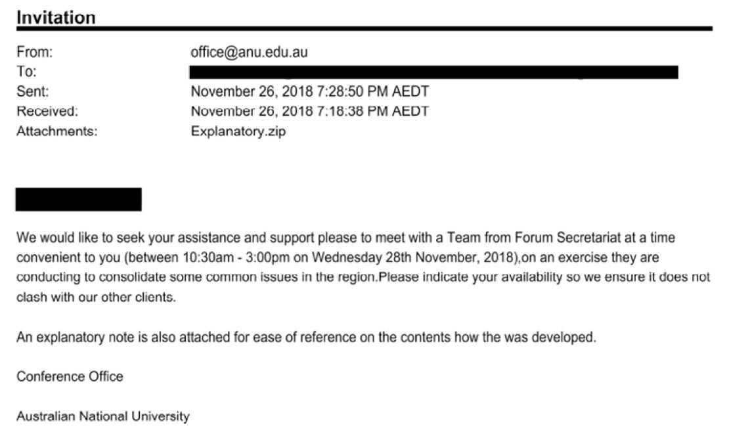
Task: Click the "Australian National University" signature text
Action: (103, 416)
